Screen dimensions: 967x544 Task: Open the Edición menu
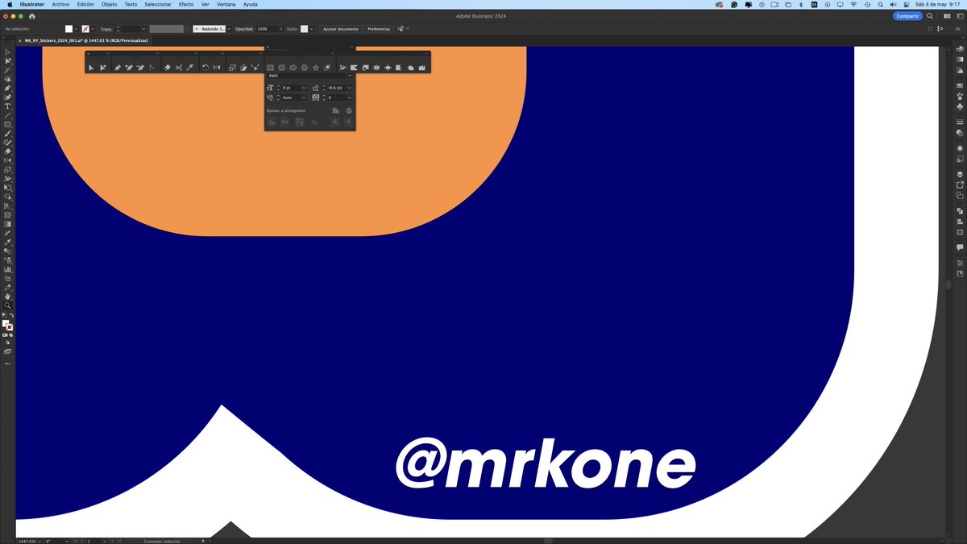pos(85,4)
